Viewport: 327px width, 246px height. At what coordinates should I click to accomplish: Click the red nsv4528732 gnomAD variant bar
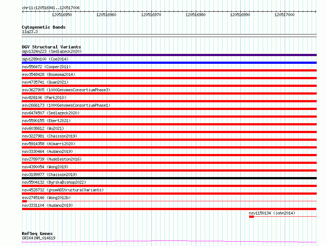[x=169, y=194]
